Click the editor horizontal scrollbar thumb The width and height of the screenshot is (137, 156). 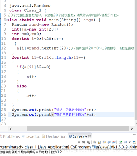[x=78, y=129]
